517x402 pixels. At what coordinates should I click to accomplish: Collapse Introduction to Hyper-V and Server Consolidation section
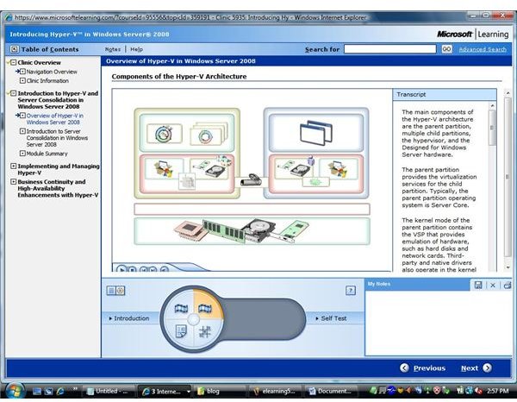[x=14, y=93]
